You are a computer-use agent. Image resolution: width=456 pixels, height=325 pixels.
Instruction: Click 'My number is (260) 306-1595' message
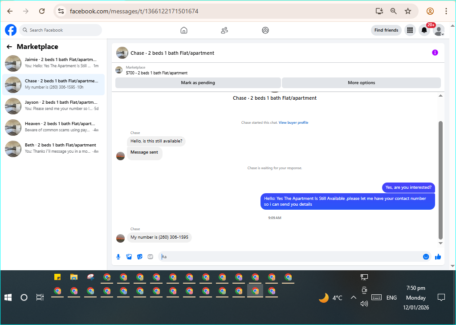(159, 237)
